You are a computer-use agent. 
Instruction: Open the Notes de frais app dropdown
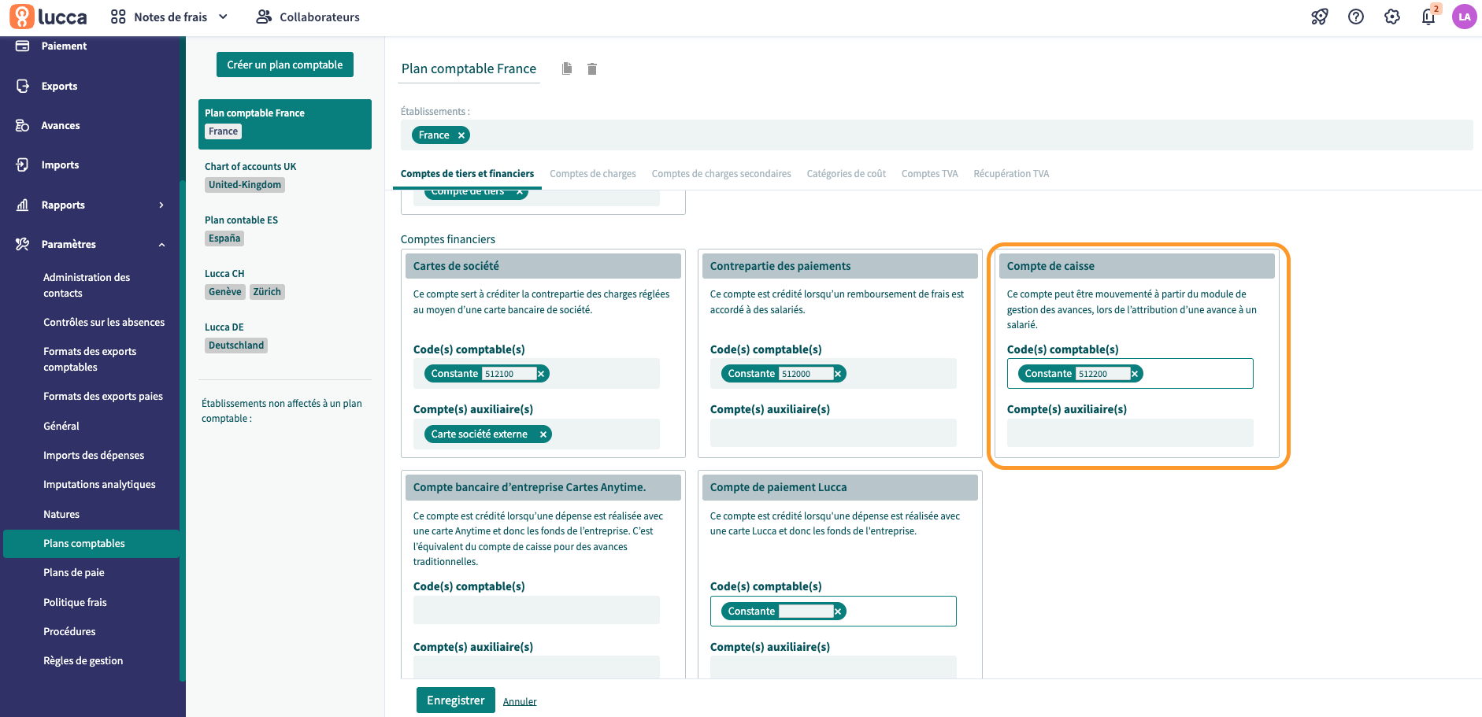(x=169, y=17)
